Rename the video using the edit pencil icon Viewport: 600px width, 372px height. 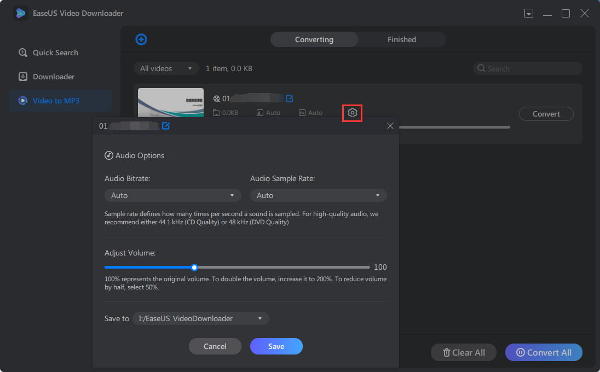[166, 126]
